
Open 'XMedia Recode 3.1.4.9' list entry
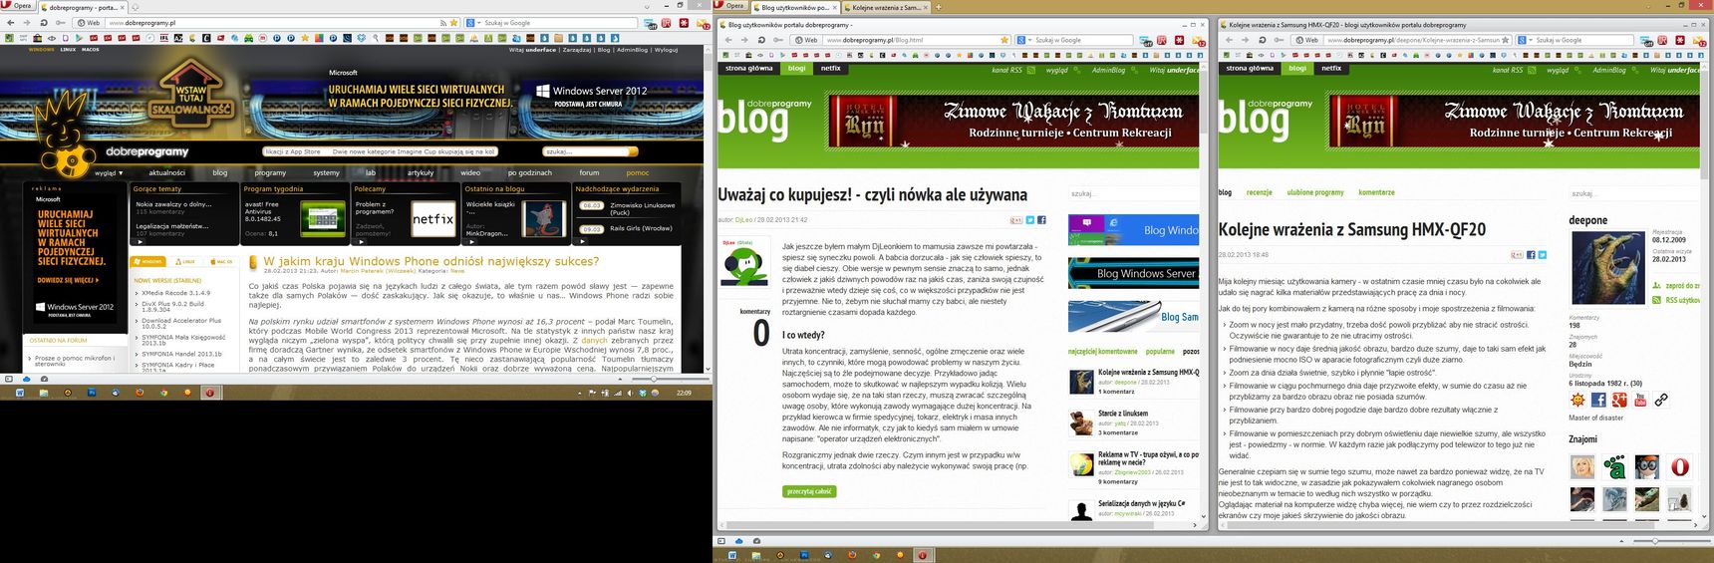click(x=176, y=293)
